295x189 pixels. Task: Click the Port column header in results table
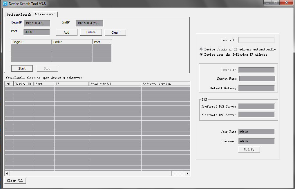(x=44, y=84)
